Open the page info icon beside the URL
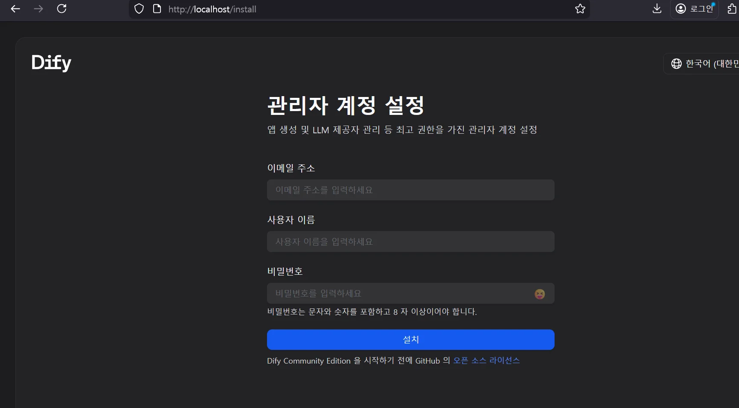This screenshot has width=739, height=408. (157, 9)
